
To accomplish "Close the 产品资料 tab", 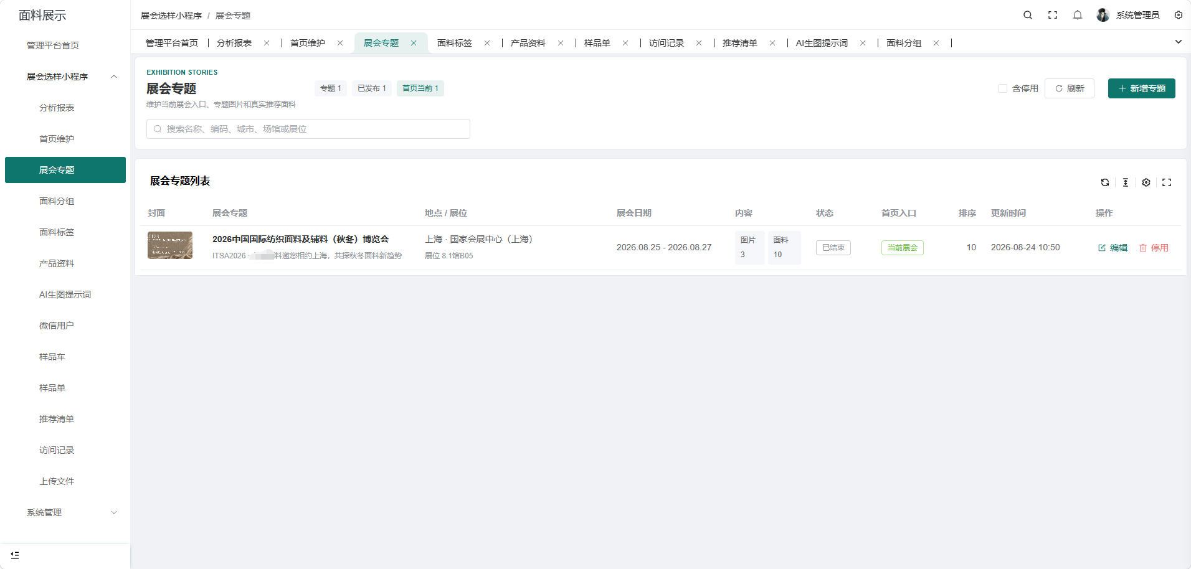I will [x=561, y=43].
